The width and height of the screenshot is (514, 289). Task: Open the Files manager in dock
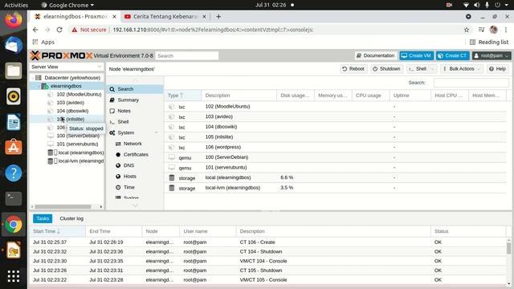[14, 71]
